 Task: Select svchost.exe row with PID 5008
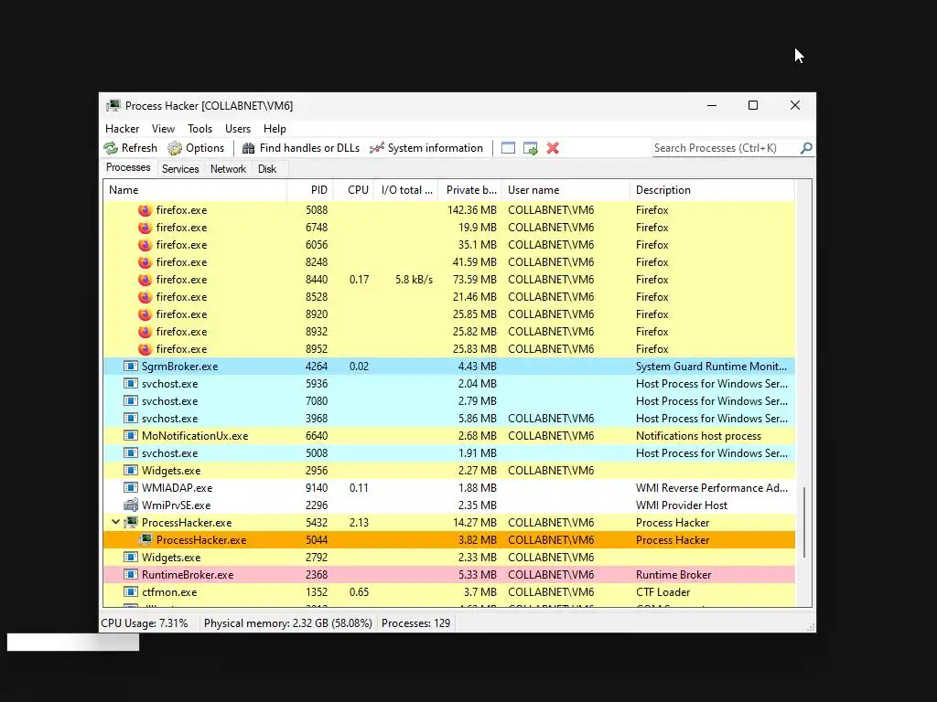pyautogui.click(x=448, y=453)
